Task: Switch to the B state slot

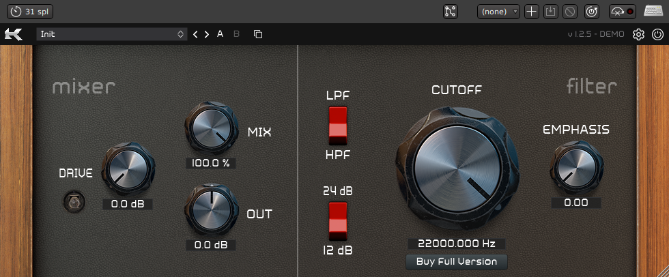Action: coord(237,34)
